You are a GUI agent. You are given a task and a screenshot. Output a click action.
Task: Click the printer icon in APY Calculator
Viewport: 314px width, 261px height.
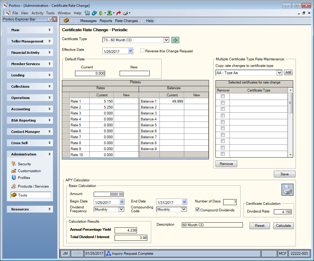tap(288, 190)
